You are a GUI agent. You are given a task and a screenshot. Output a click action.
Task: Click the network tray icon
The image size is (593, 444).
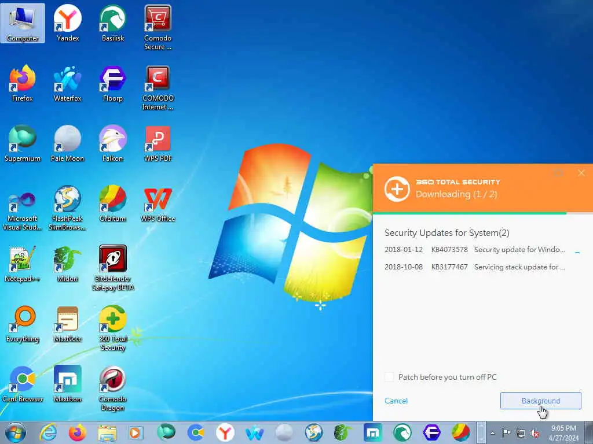coord(521,434)
